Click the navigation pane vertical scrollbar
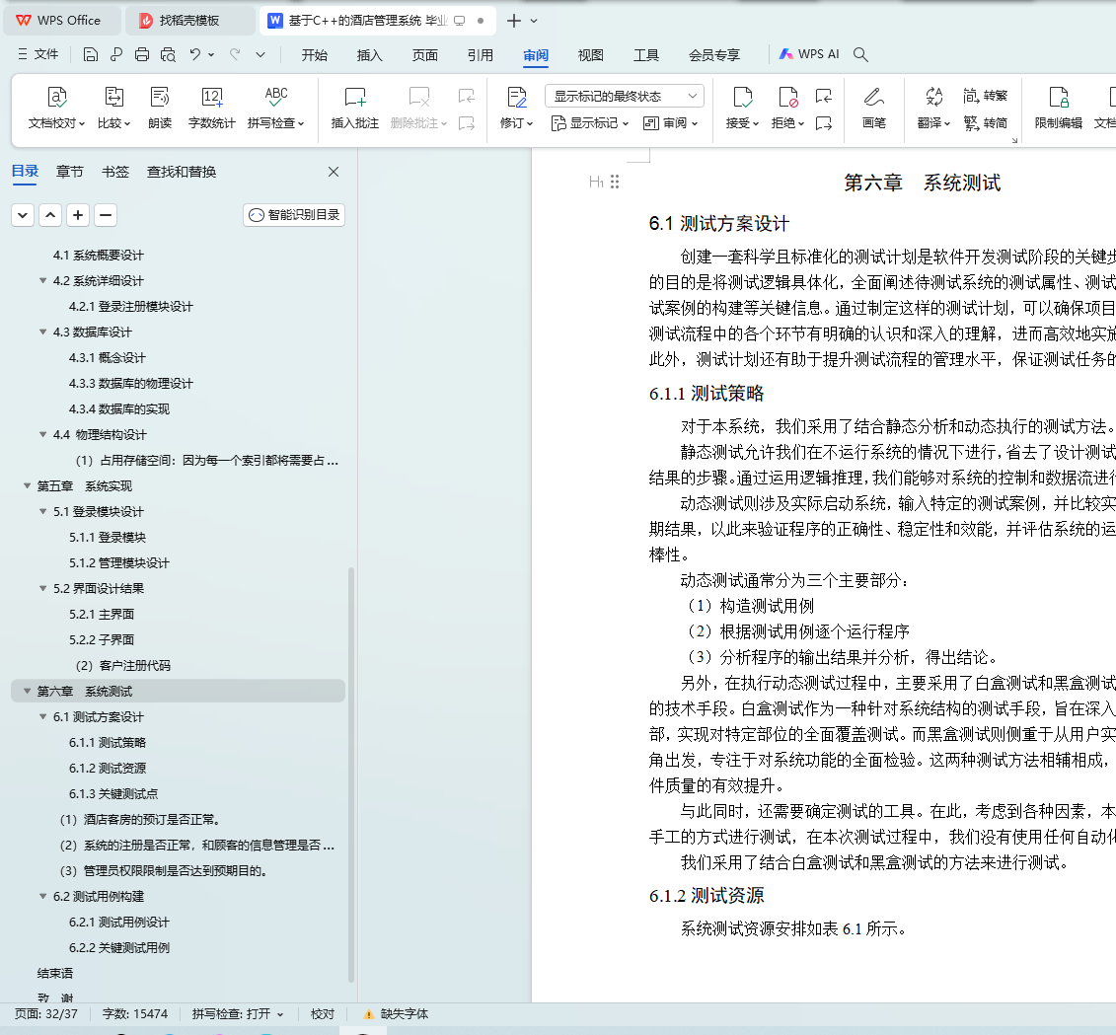This screenshot has height=1035, width=1116. point(351,775)
